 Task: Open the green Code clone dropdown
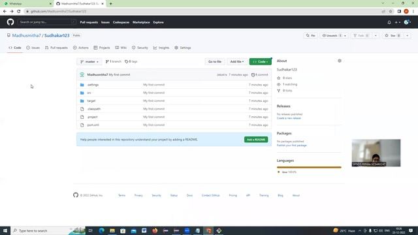pyautogui.click(x=260, y=61)
